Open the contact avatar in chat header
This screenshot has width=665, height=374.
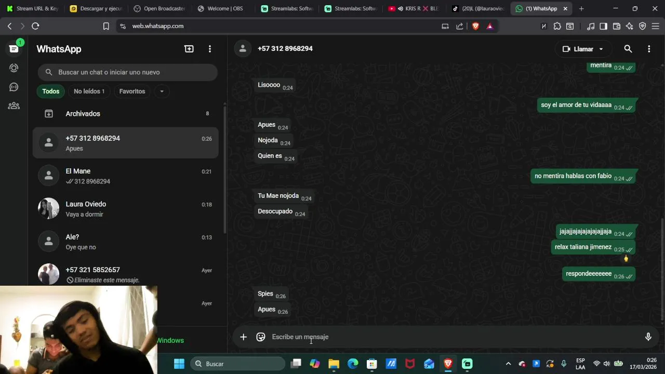[242, 49]
